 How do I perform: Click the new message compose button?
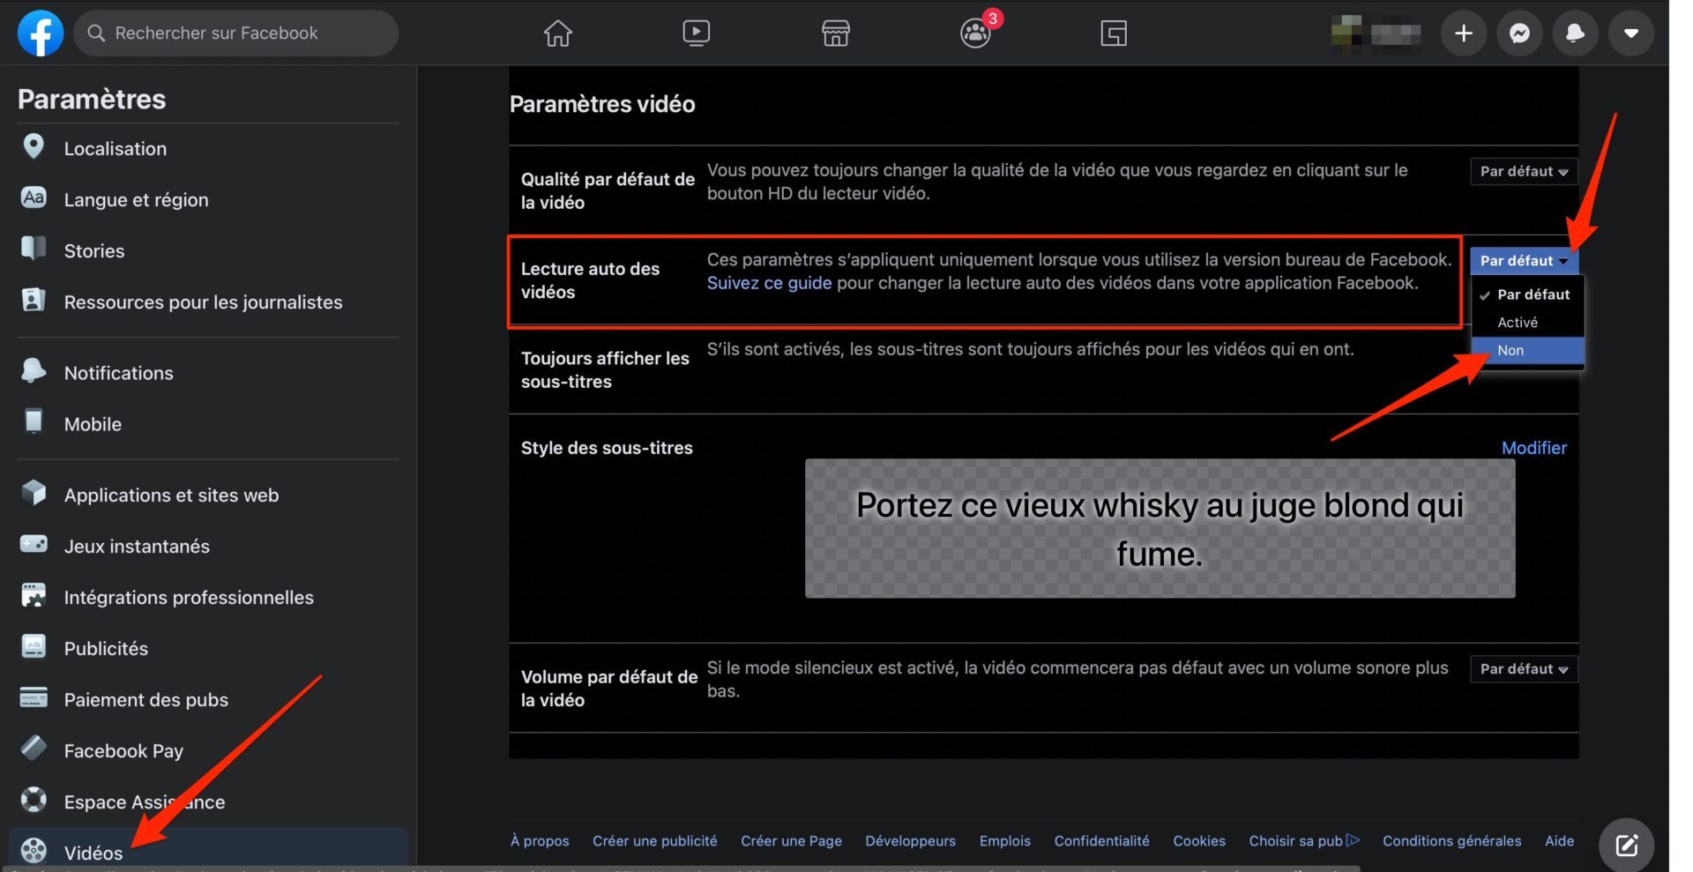coord(1626,846)
